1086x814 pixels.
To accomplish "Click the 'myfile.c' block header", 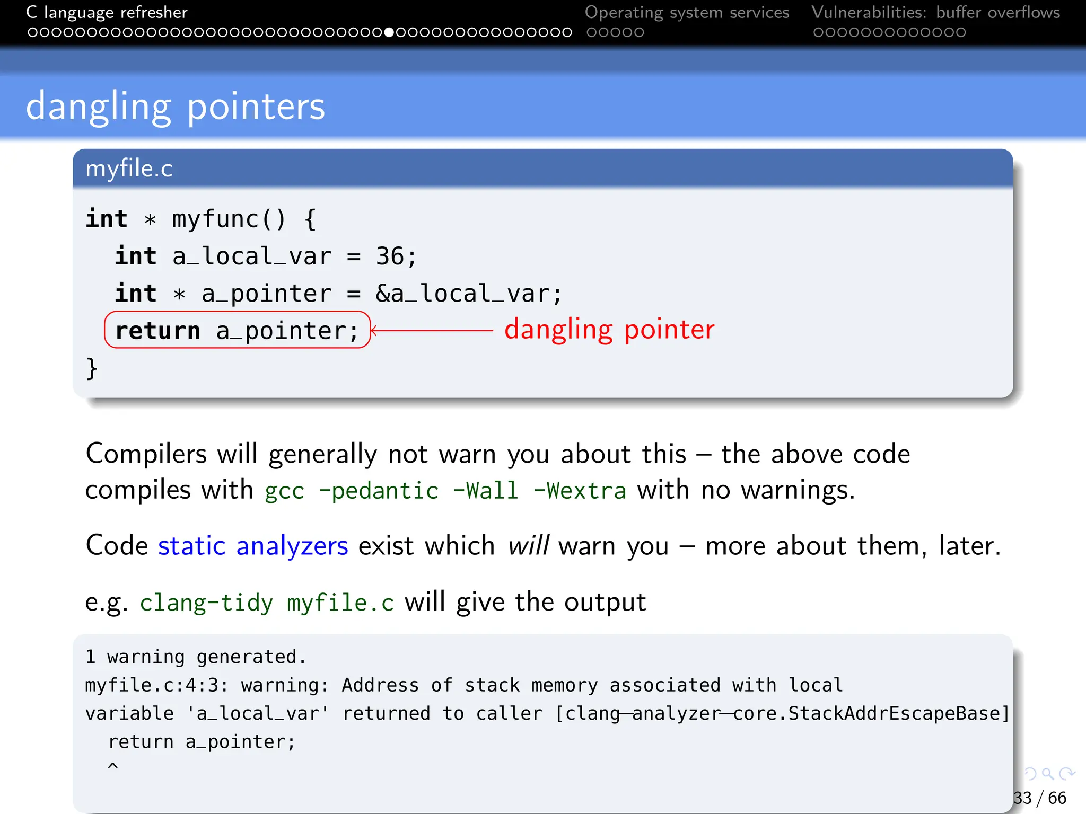I will pyautogui.click(x=542, y=169).
